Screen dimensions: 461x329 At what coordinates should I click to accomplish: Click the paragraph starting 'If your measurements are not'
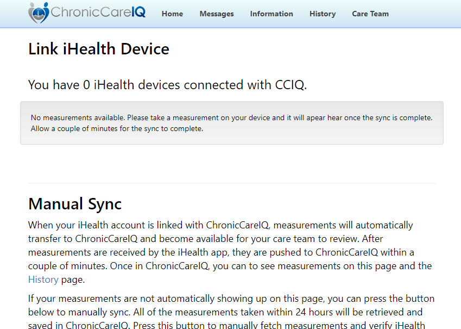tap(231, 312)
